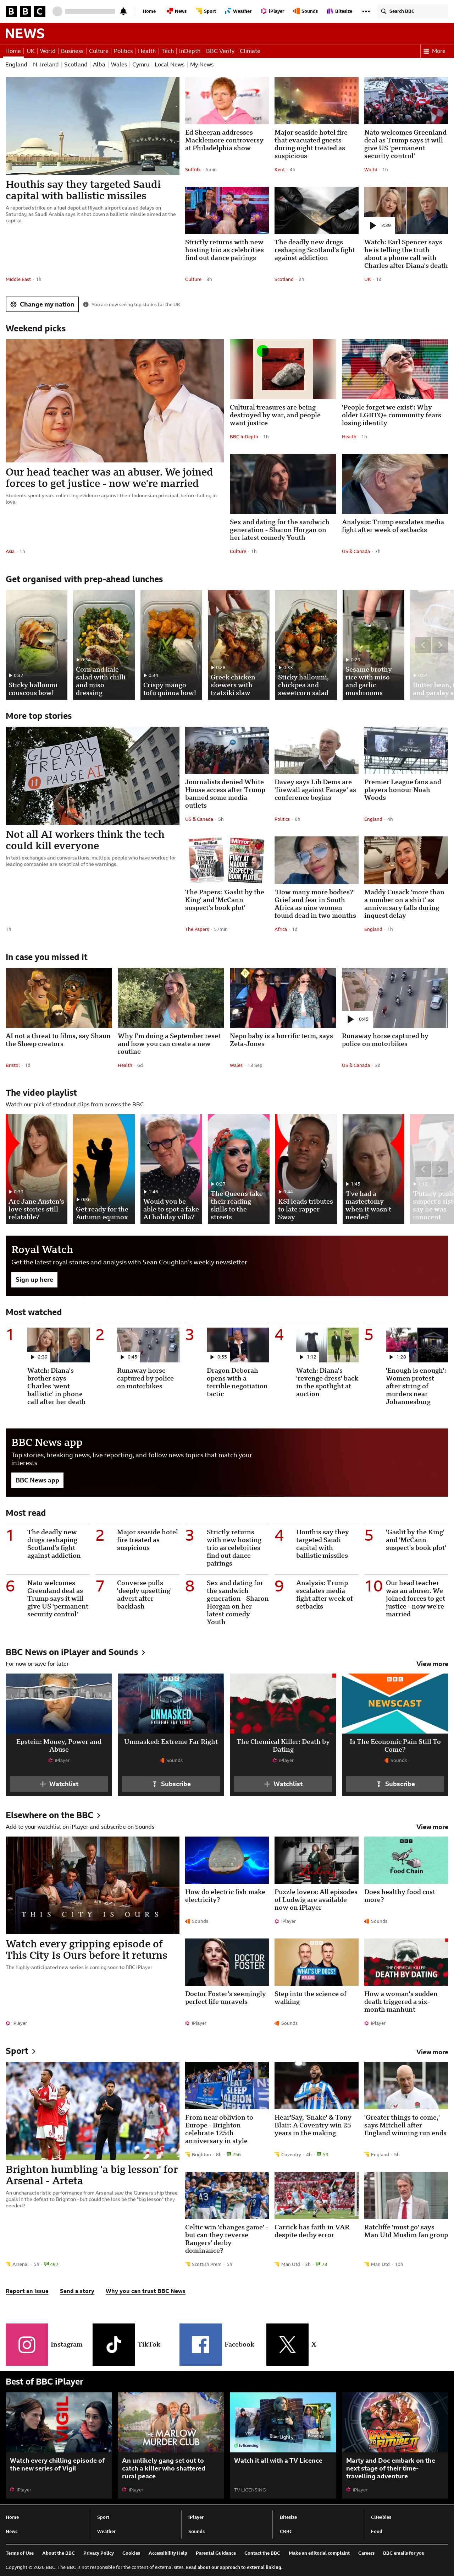Read 'Not all AI workers think the tech could kill everyone'
The height and width of the screenshot is (2576, 454).
[85, 840]
